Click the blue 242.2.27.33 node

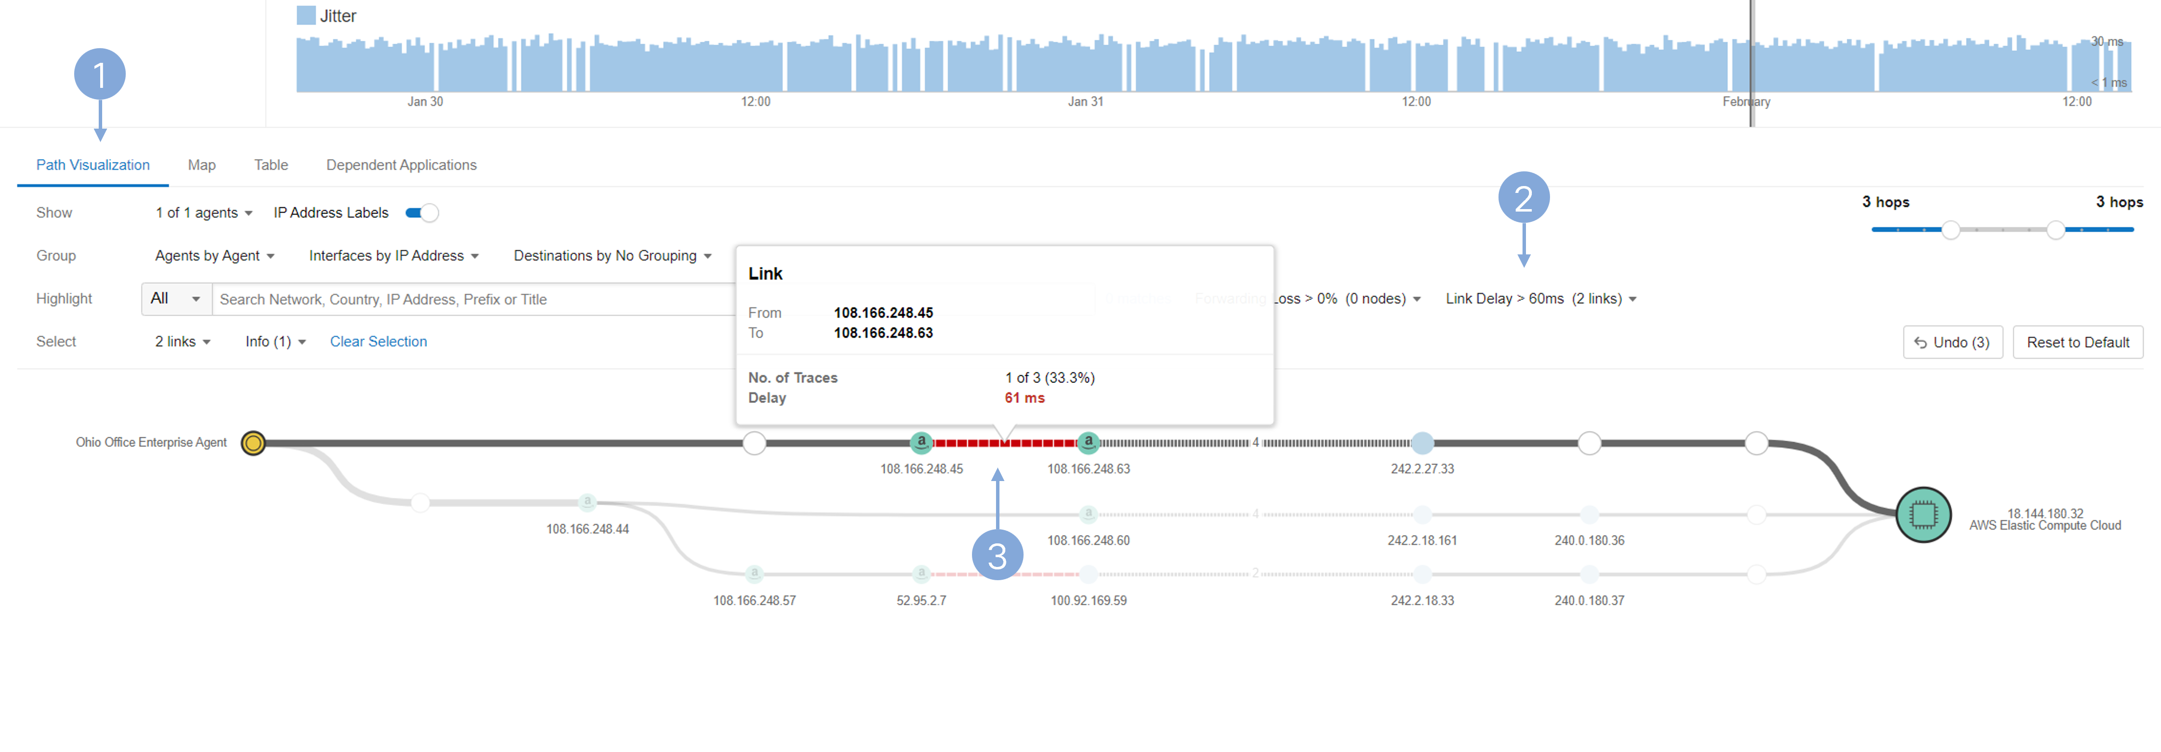[x=1422, y=443]
